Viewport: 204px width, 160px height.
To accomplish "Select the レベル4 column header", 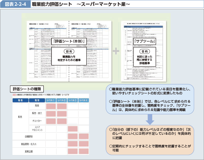I will pos(84,100).
